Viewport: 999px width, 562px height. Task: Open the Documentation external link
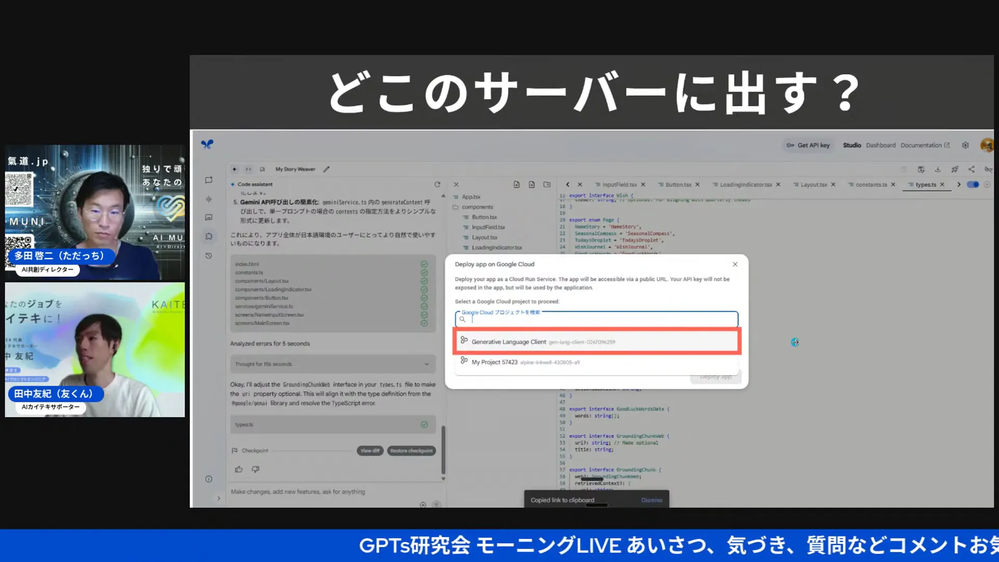[x=925, y=145]
